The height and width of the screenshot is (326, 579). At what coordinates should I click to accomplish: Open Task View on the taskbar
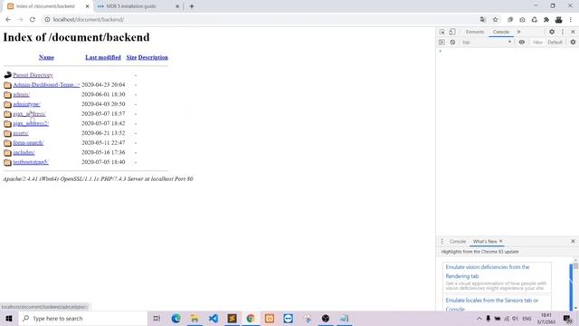tap(157, 318)
